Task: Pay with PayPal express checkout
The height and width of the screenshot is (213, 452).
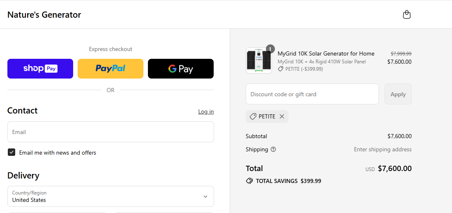Action: tap(111, 69)
